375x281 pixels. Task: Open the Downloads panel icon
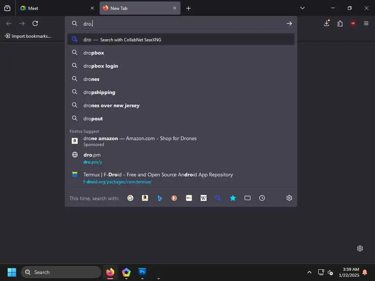tap(327, 23)
